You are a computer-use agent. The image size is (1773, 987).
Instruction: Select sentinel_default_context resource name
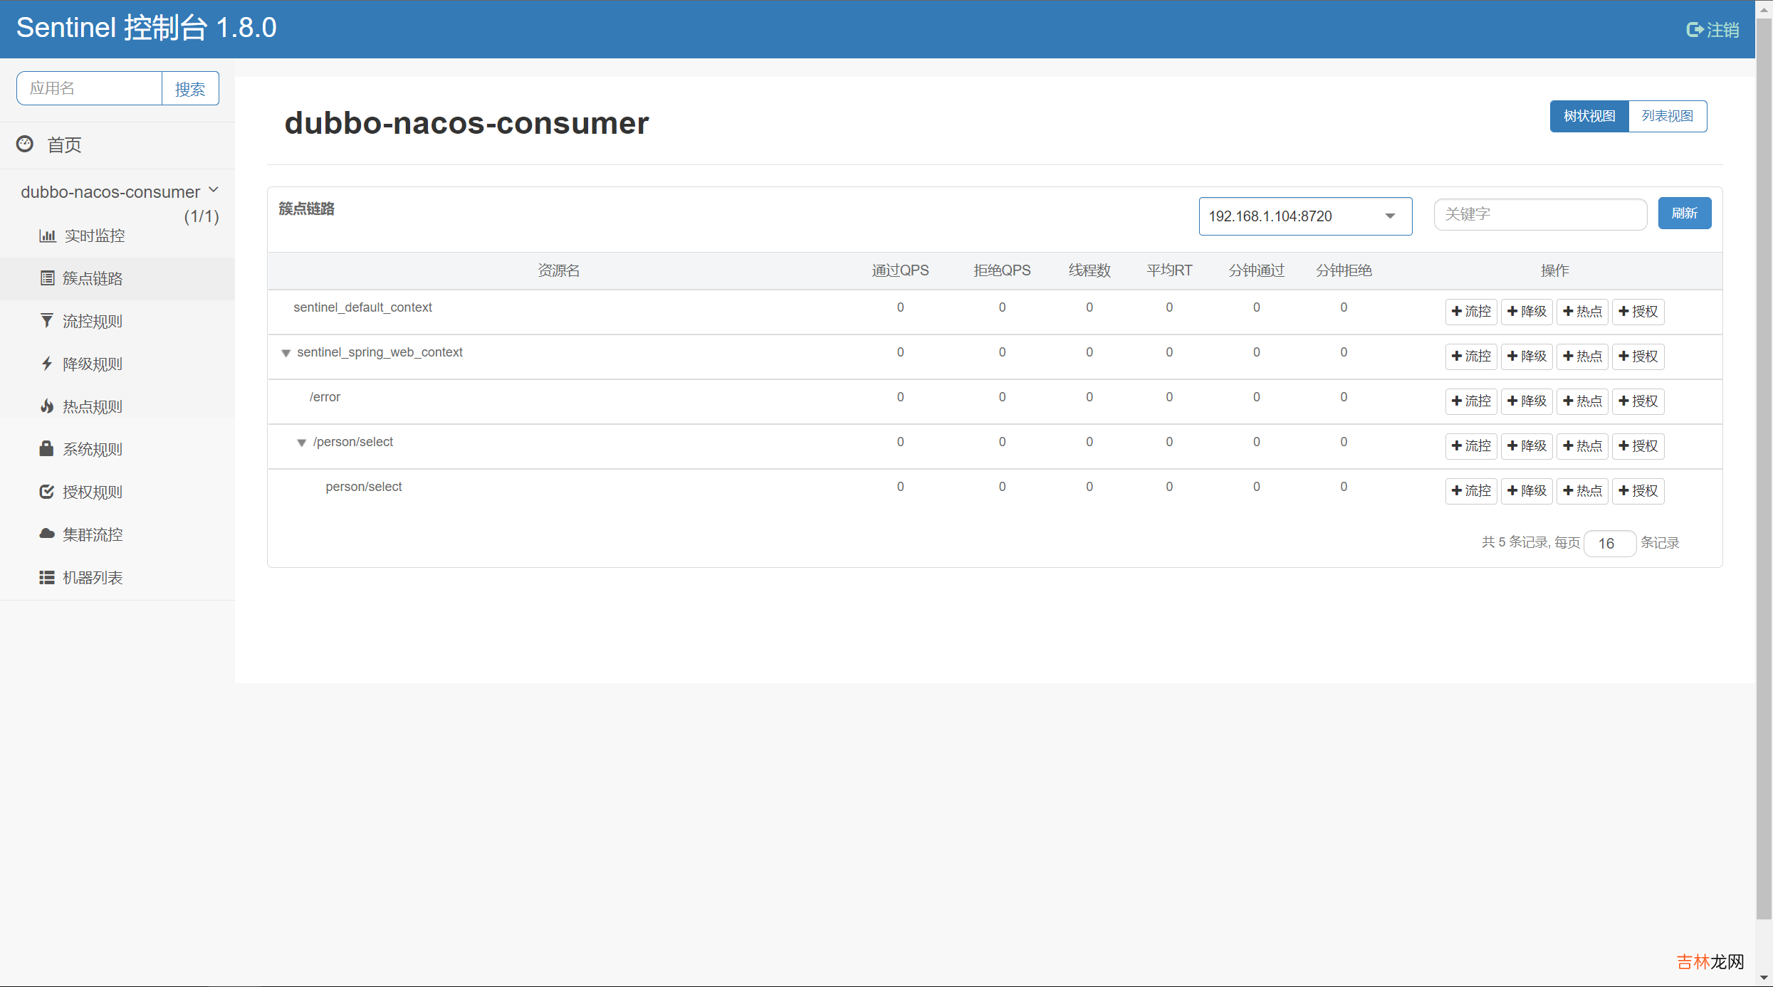click(x=362, y=307)
